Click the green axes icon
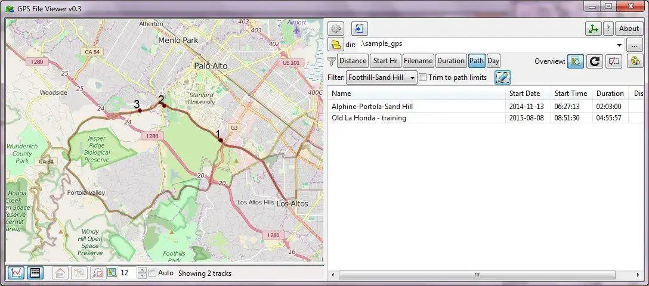Image resolution: width=649 pixels, height=286 pixels. pyautogui.click(x=594, y=29)
